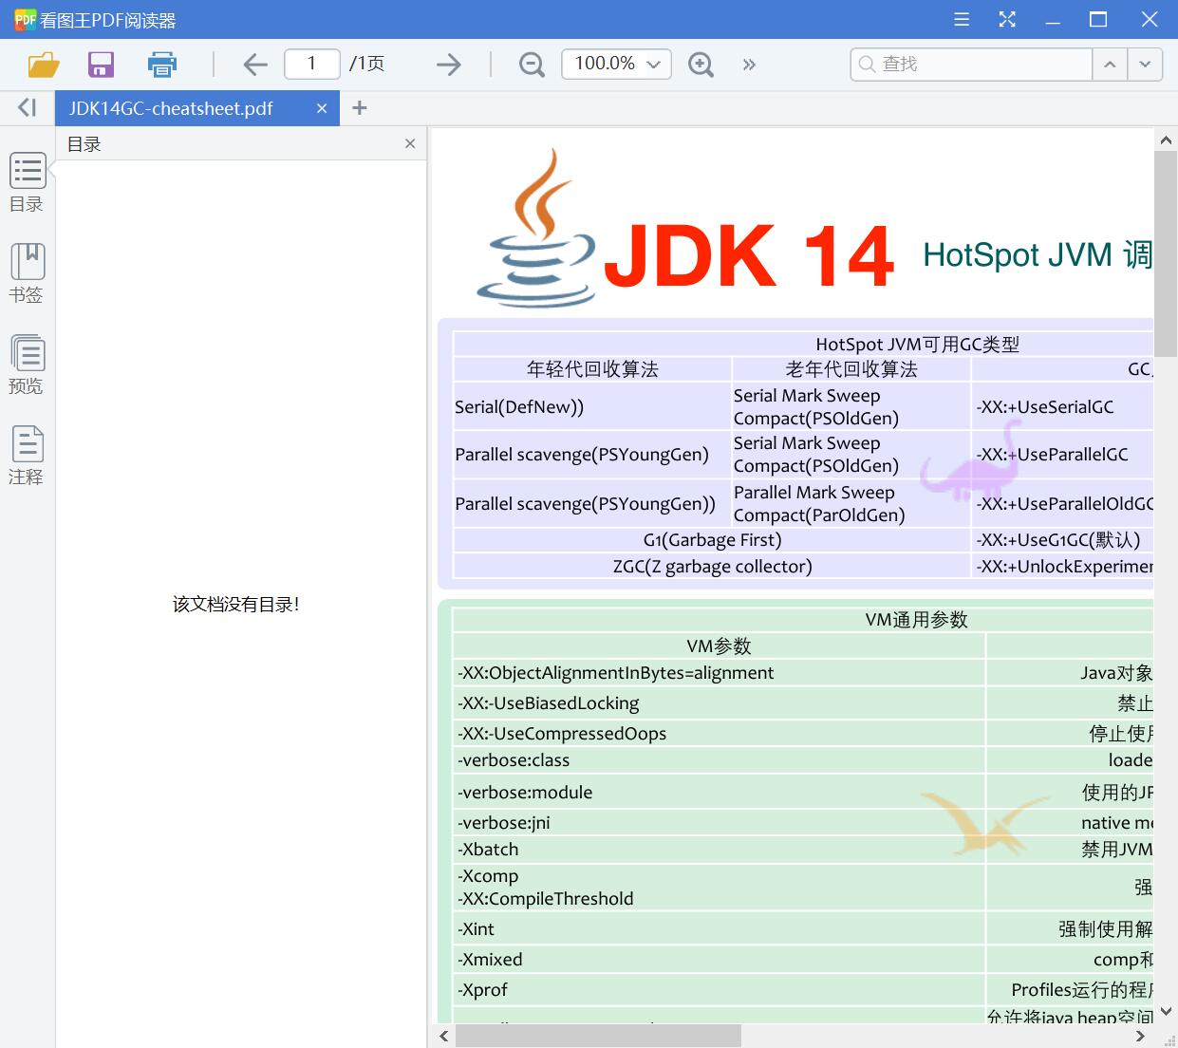Open the 目录 outline panel
This screenshot has width=1178, height=1048.
pyautogui.click(x=27, y=182)
